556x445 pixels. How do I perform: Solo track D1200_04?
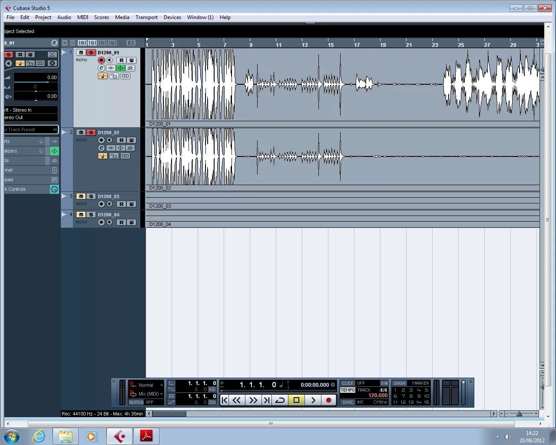click(91, 215)
